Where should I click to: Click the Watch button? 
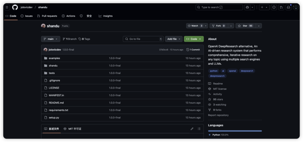195,26
